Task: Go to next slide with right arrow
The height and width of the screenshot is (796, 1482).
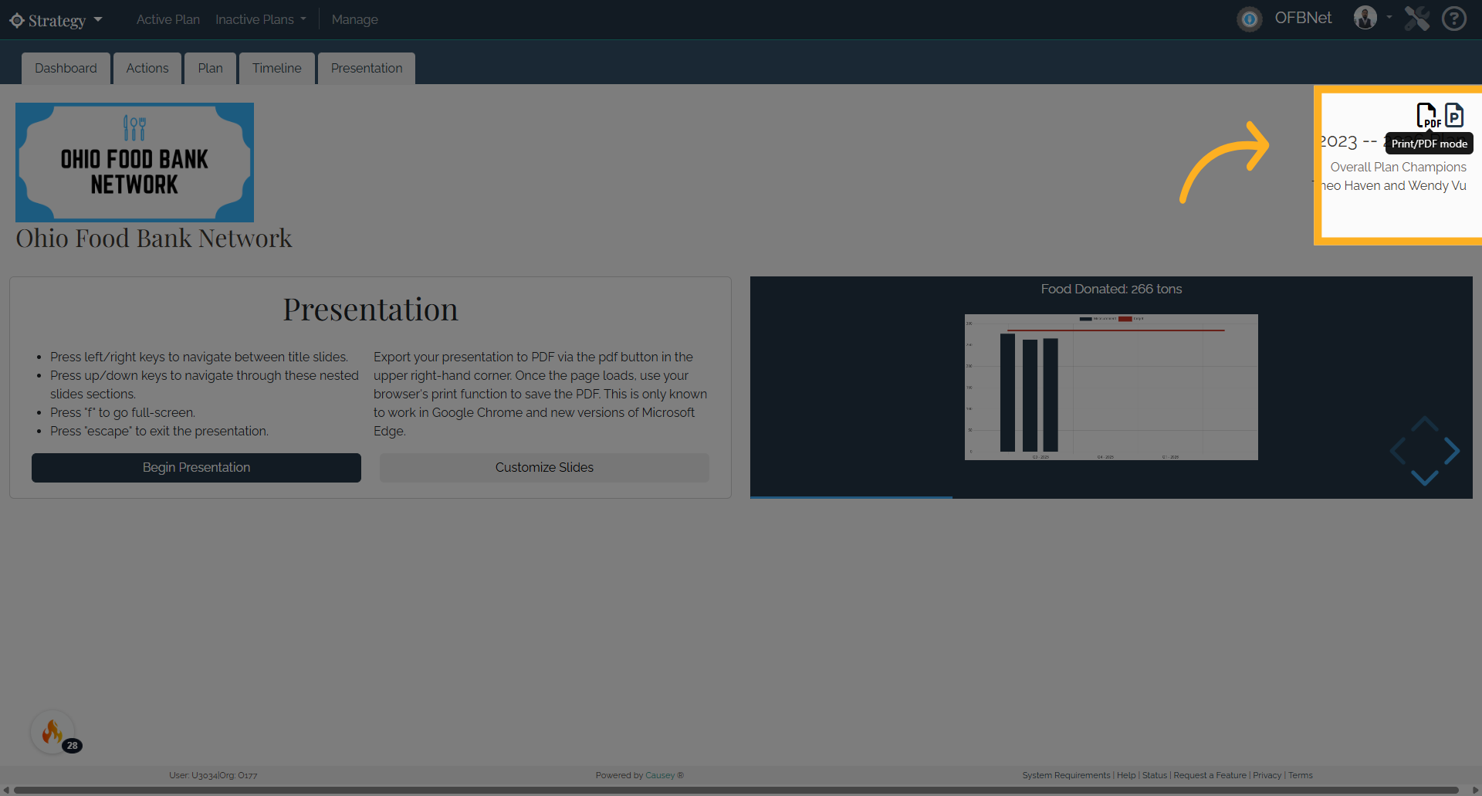Action: pos(1452,451)
